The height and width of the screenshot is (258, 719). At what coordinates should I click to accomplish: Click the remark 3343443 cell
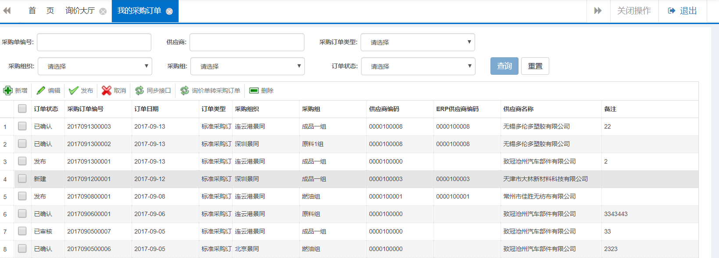click(616, 214)
